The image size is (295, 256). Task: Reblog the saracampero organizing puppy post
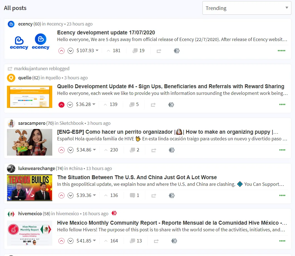click(154, 150)
